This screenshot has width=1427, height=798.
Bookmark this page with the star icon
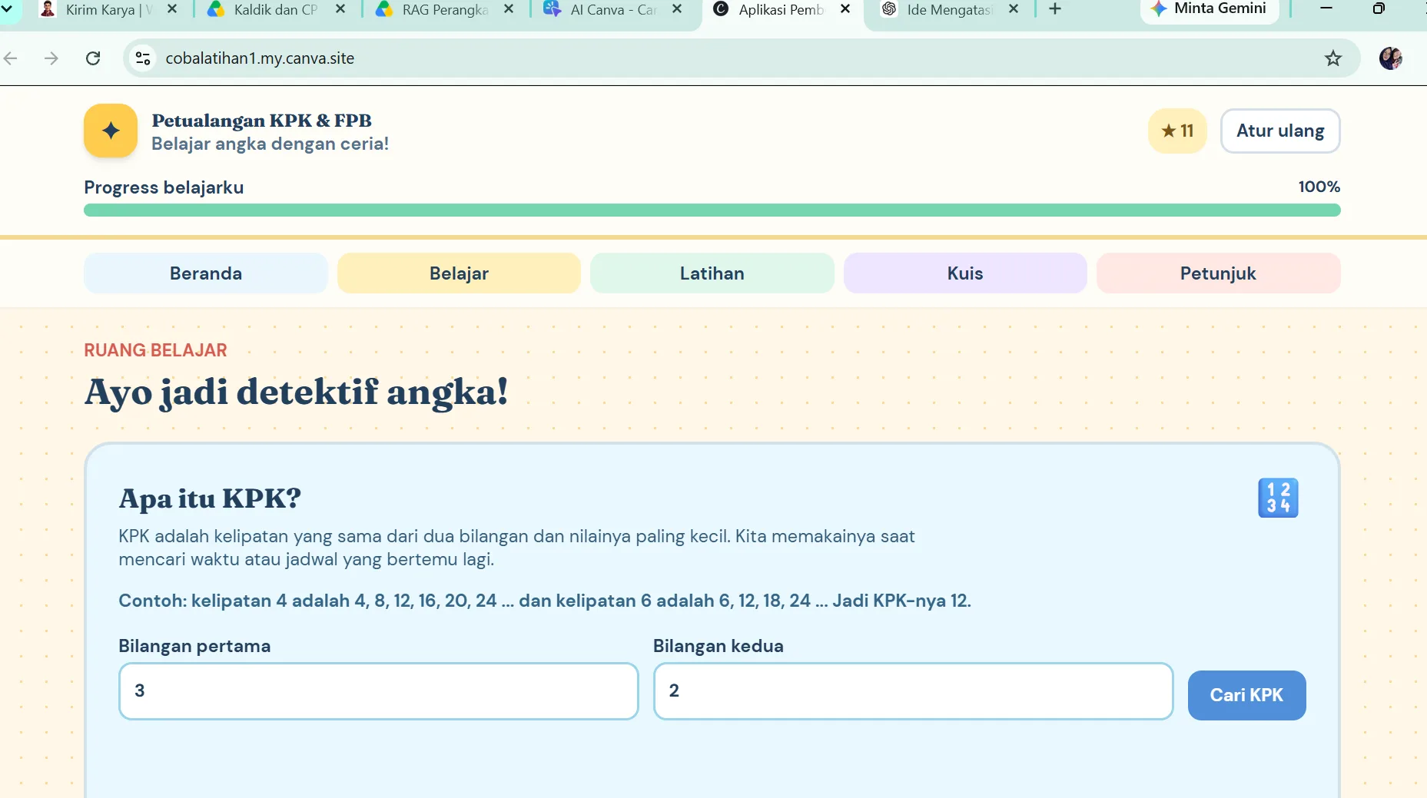[x=1333, y=58]
